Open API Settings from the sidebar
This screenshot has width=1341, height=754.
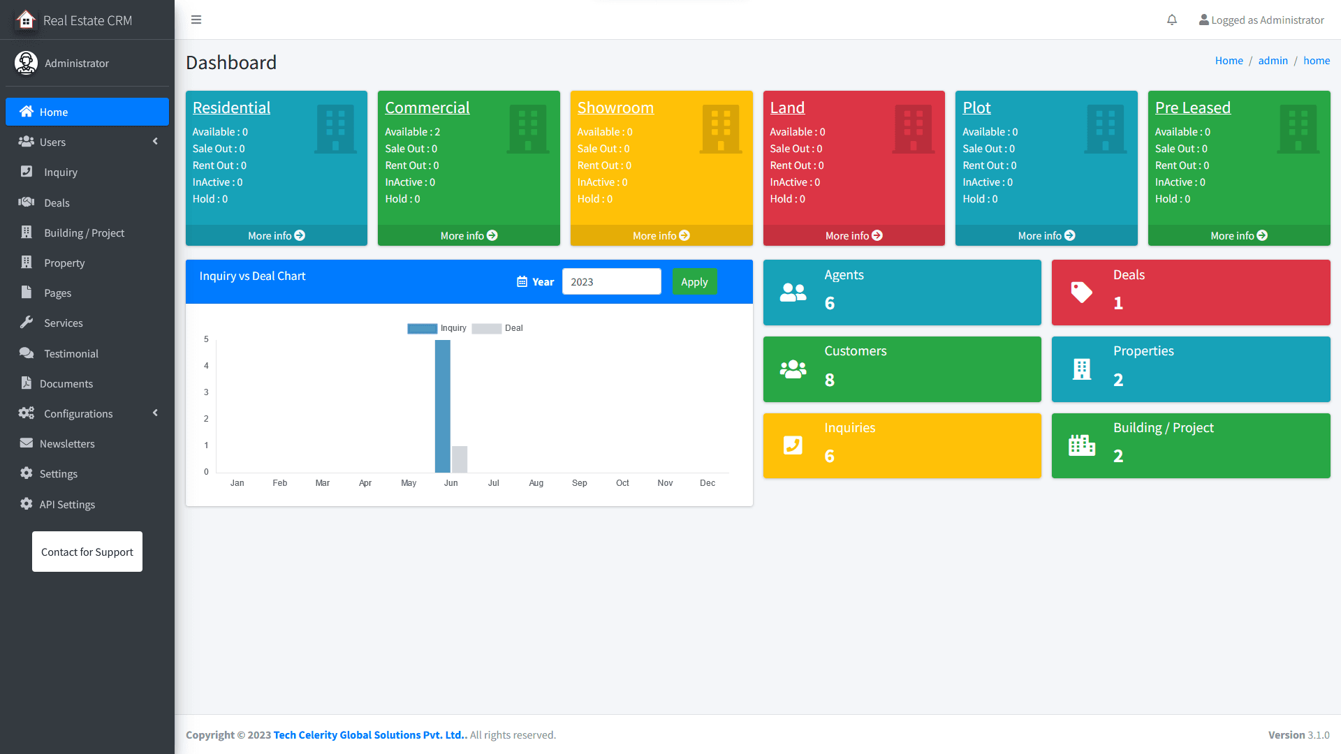point(66,504)
